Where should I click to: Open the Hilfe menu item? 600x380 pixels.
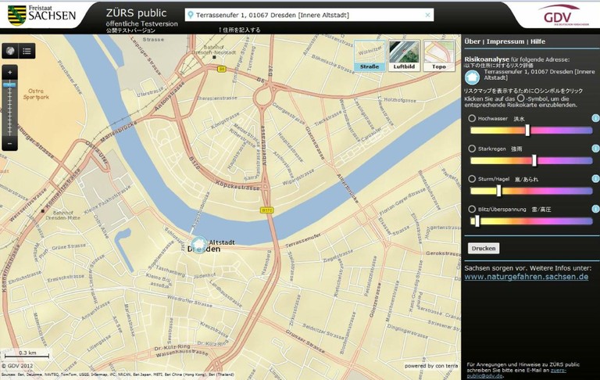[x=538, y=41]
